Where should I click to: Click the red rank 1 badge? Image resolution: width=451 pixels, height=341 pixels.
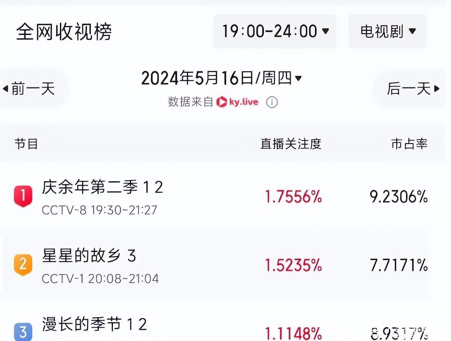coord(23,197)
